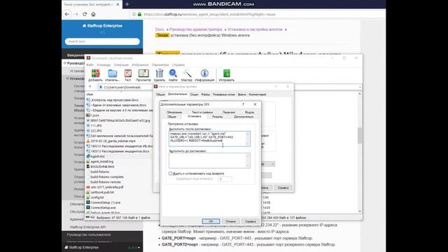This screenshot has height=252, width=448.
Task: Select 222.JPG in WinRAR file list
Action: (x=96, y=131)
